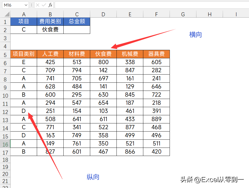Select the 总金额 header cell
Viewport: 249px width, 188px height.
pos(77,22)
